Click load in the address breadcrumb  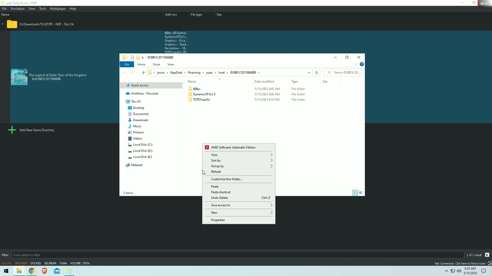221,72
